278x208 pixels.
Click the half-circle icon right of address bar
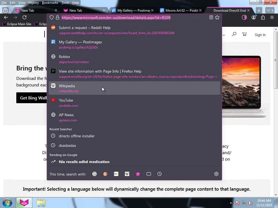[244, 17]
